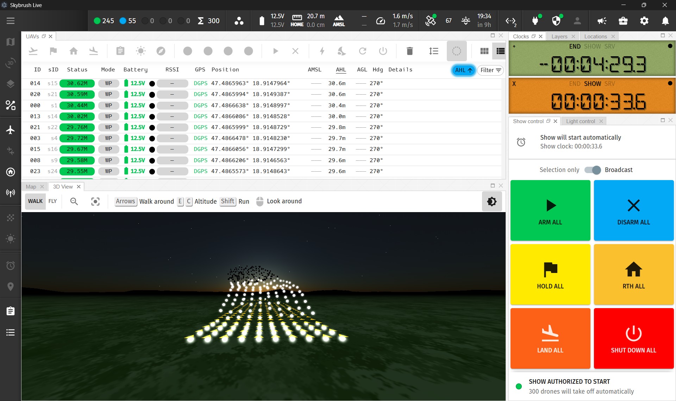Open the Filter dropdown in UAVs panel
This screenshot has height=401, width=676.
(490, 70)
